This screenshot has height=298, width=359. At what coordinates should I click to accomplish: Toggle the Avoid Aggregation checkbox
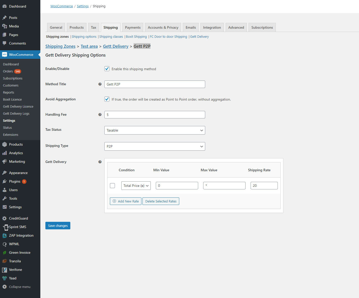click(x=107, y=99)
